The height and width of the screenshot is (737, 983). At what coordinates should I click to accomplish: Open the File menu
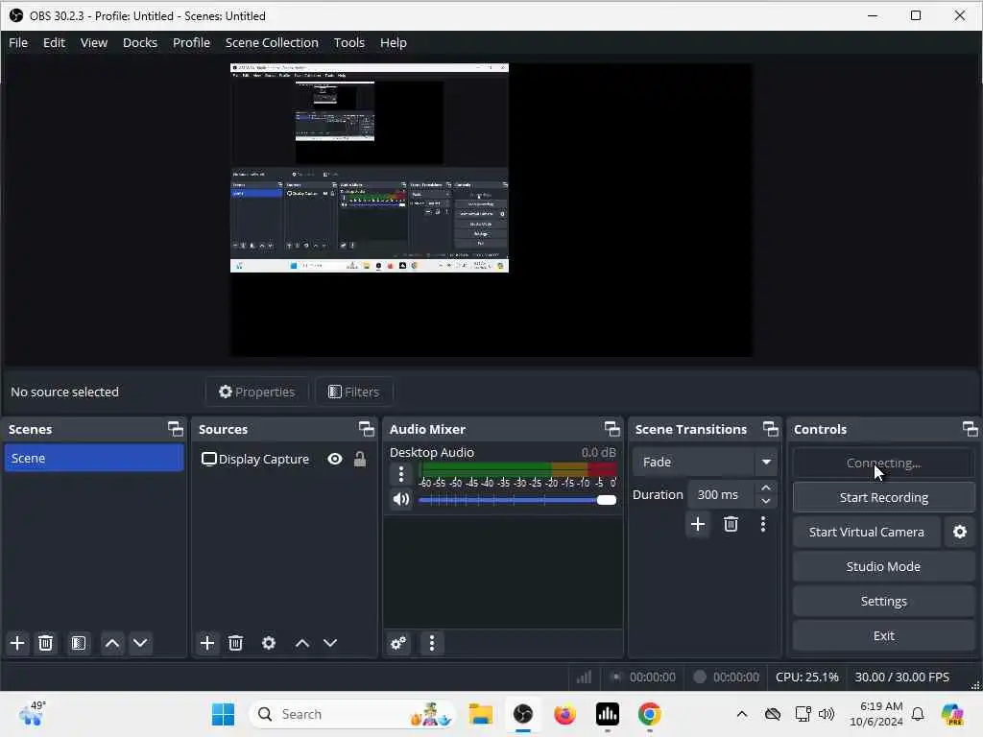(18, 42)
